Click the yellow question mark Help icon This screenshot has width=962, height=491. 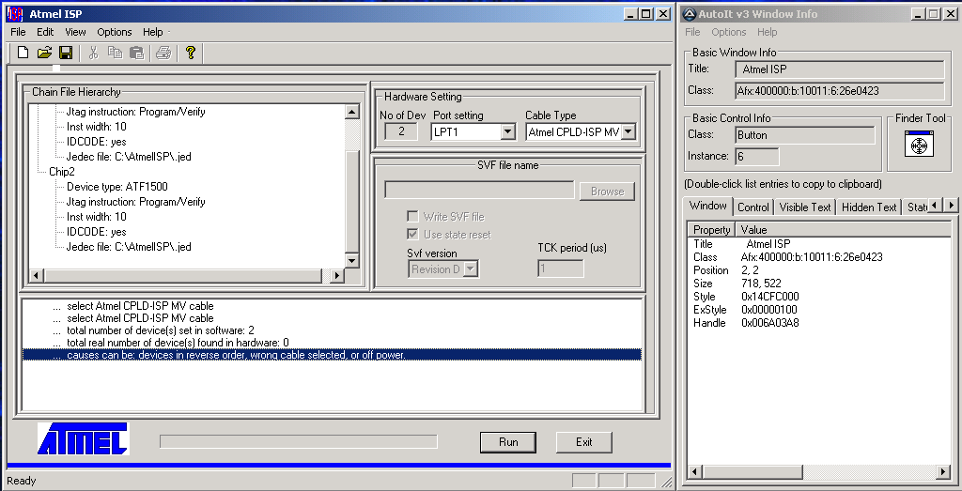click(190, 53)
